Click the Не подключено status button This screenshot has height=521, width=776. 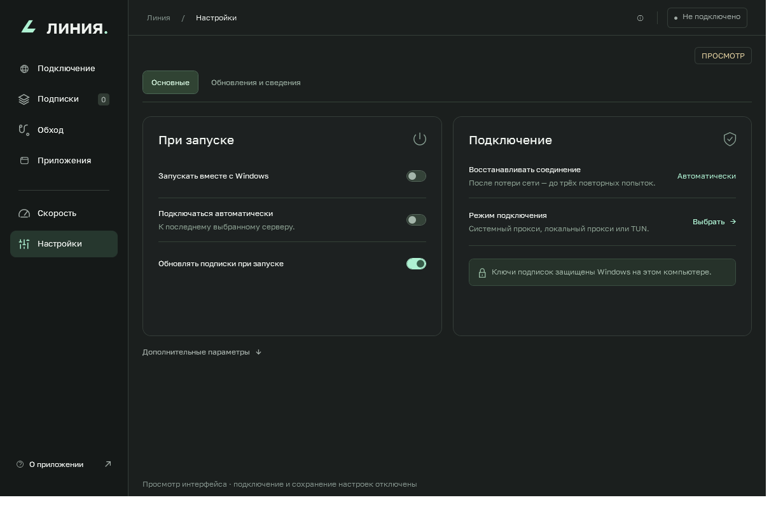coord(707,17)
